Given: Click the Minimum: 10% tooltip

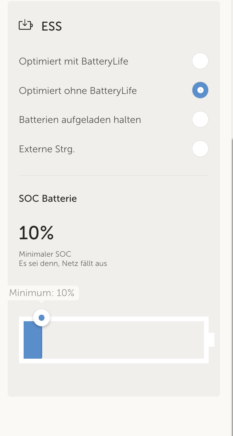Looking at the screenshot, I should (42, 293).
